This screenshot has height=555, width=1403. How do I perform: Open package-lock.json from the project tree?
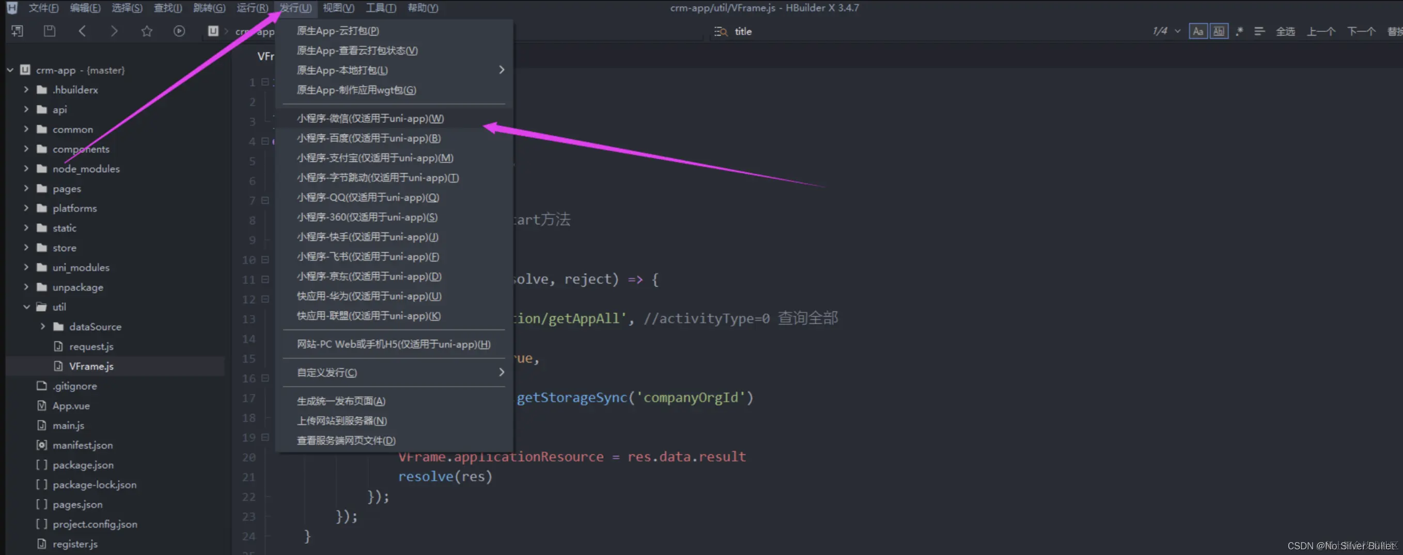[94, 484]
